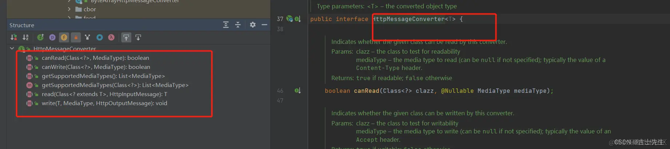Click the gutter implementations icon on line 37
The height and width of the screenshot is (149, 670).
click(x=298, y=19)
